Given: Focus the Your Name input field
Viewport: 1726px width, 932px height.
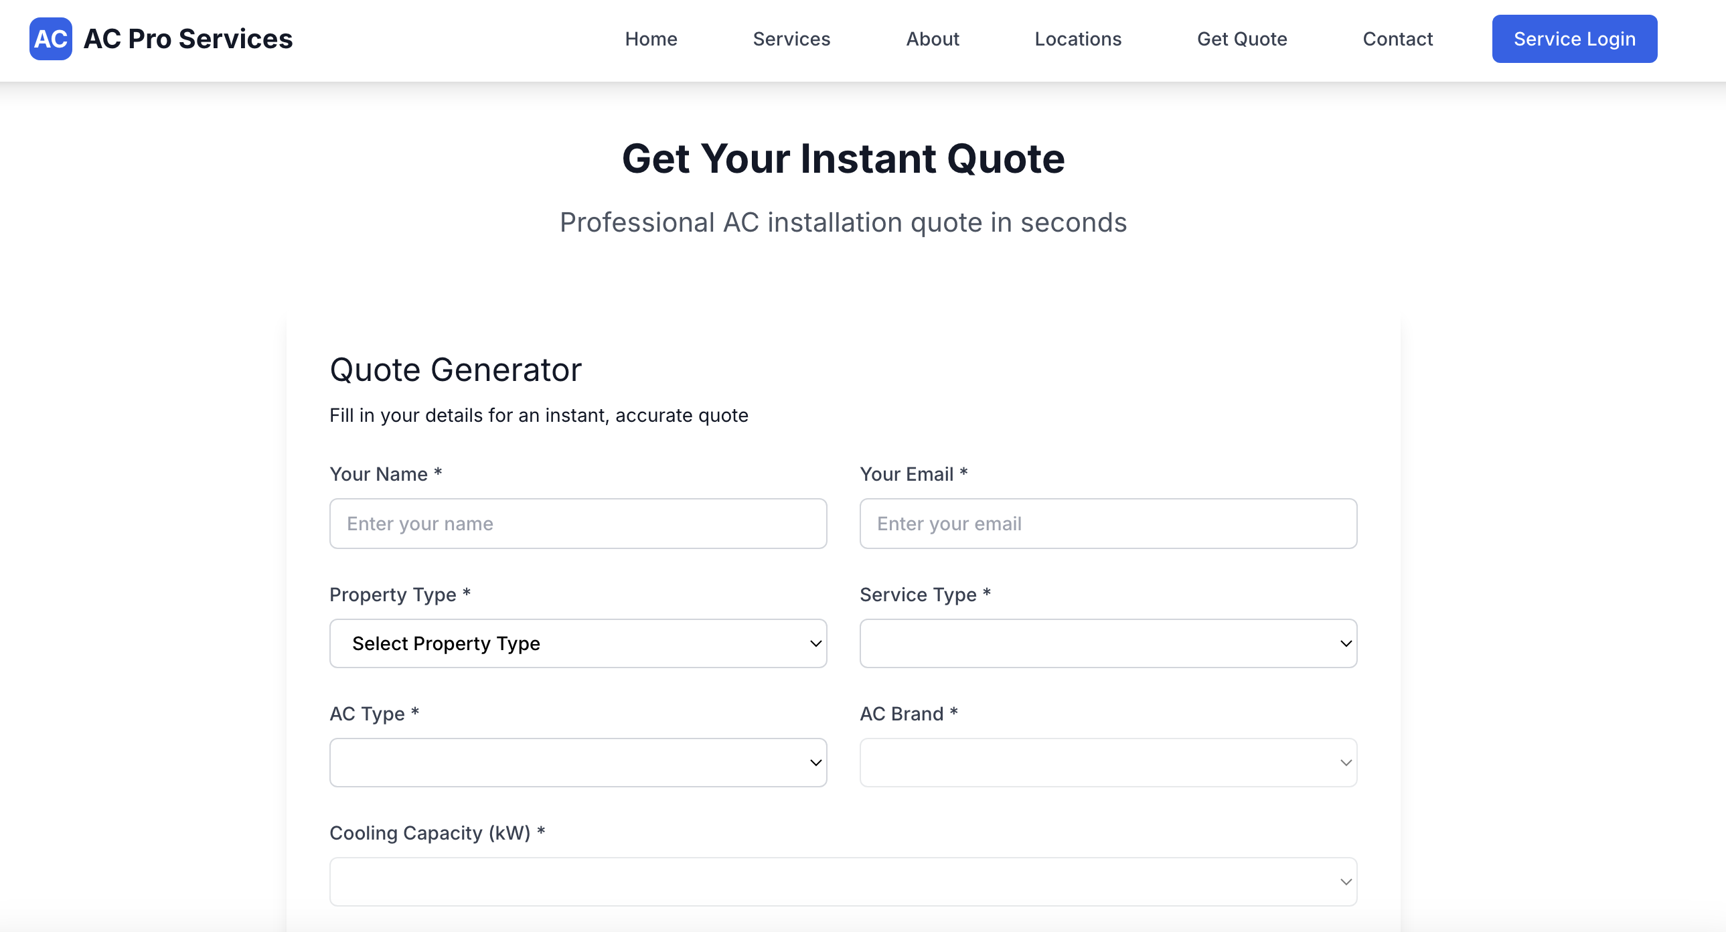Looking at the screenshot, I should coord(578,524).
